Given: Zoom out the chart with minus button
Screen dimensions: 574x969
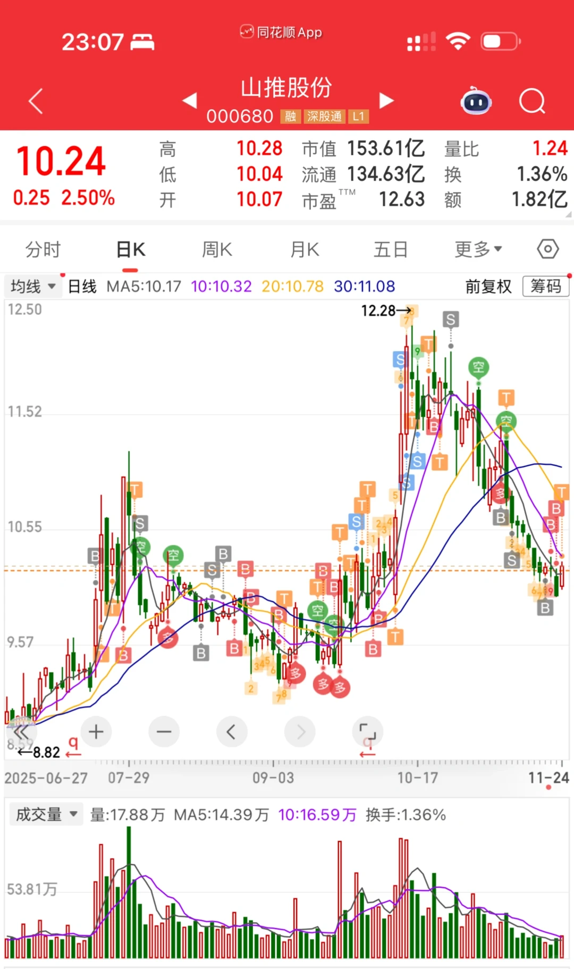Looking at the screenshot, I should pyautogui.click(x=164, y=732).
